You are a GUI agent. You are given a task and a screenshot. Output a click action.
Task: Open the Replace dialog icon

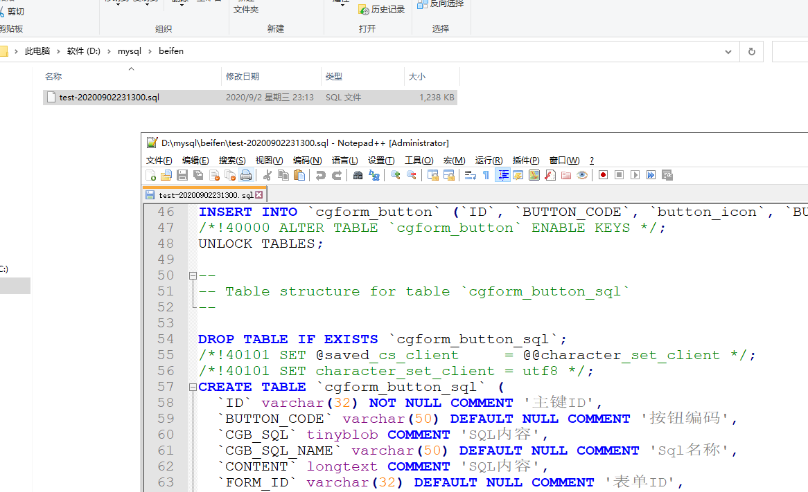pos(374,176)
